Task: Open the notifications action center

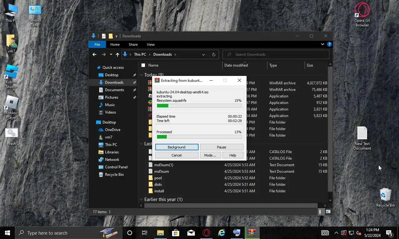Action: (x=389, y=233)
